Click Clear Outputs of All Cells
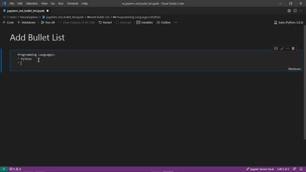 76,22
